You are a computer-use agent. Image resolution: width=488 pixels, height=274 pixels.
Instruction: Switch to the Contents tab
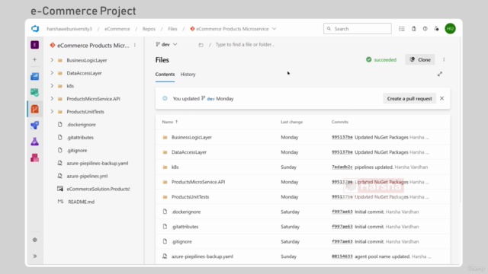point(165,75)
